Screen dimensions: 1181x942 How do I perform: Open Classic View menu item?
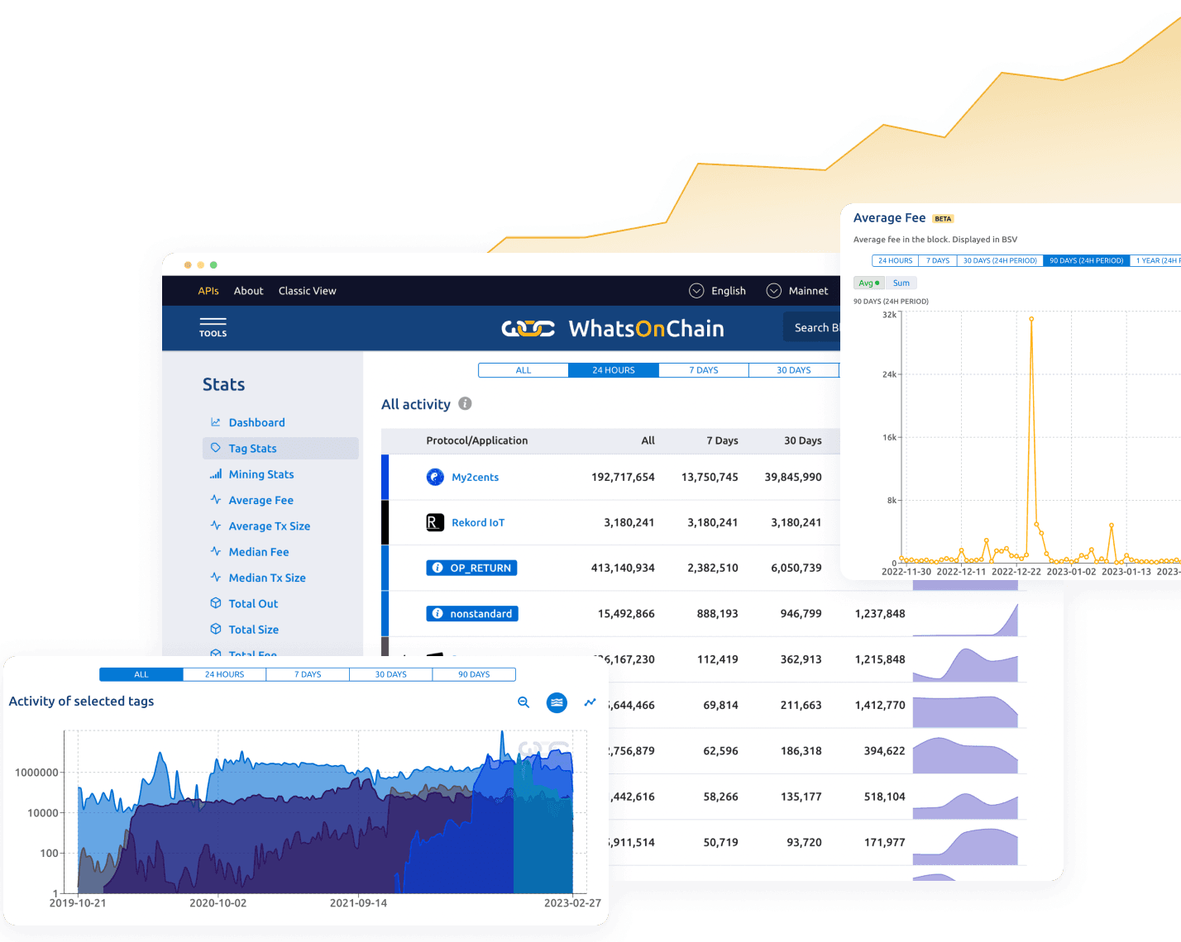pyautogui.click(x=307, y=291)
